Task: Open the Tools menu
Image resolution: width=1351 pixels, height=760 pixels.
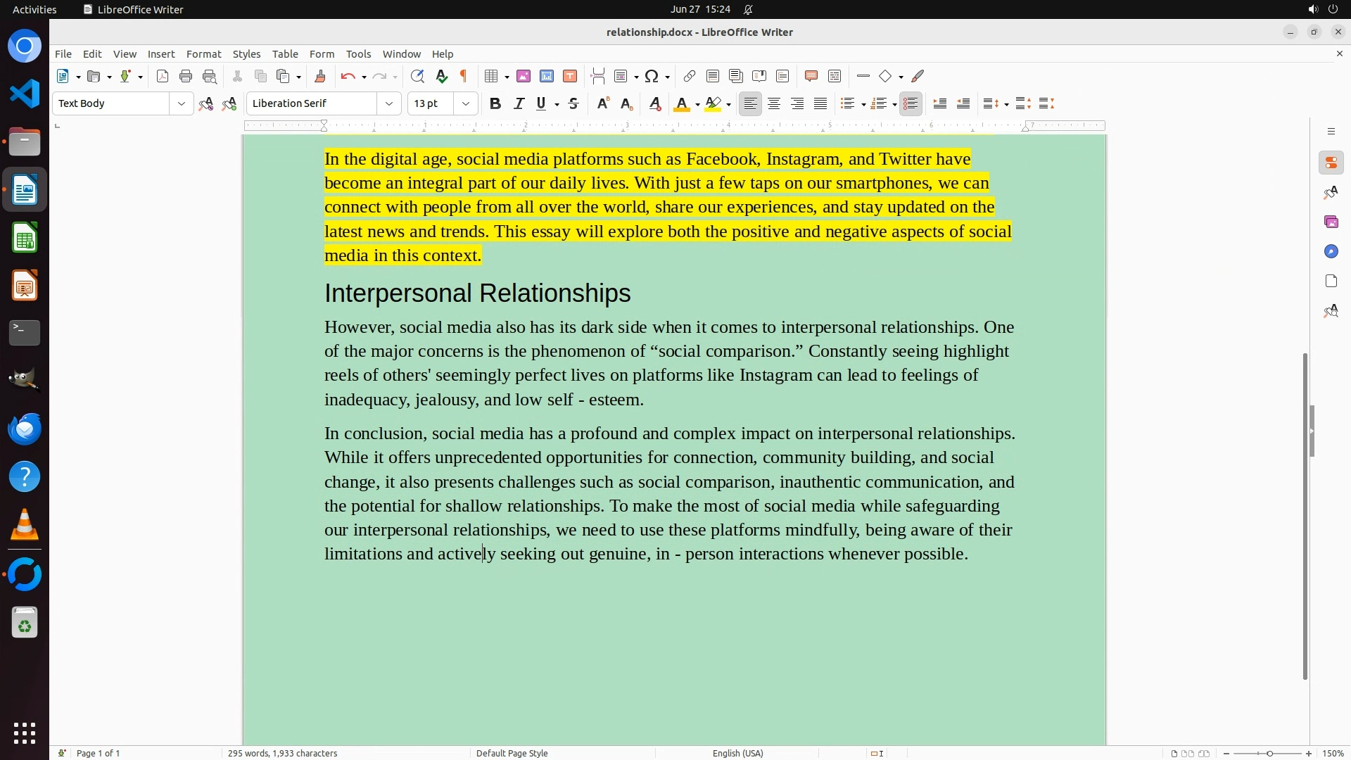Action: pos(358,54)
